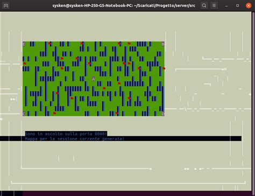Click the C marker in the map corner
The width and height of the screenshot is (255, 196).
coord(24,114)
